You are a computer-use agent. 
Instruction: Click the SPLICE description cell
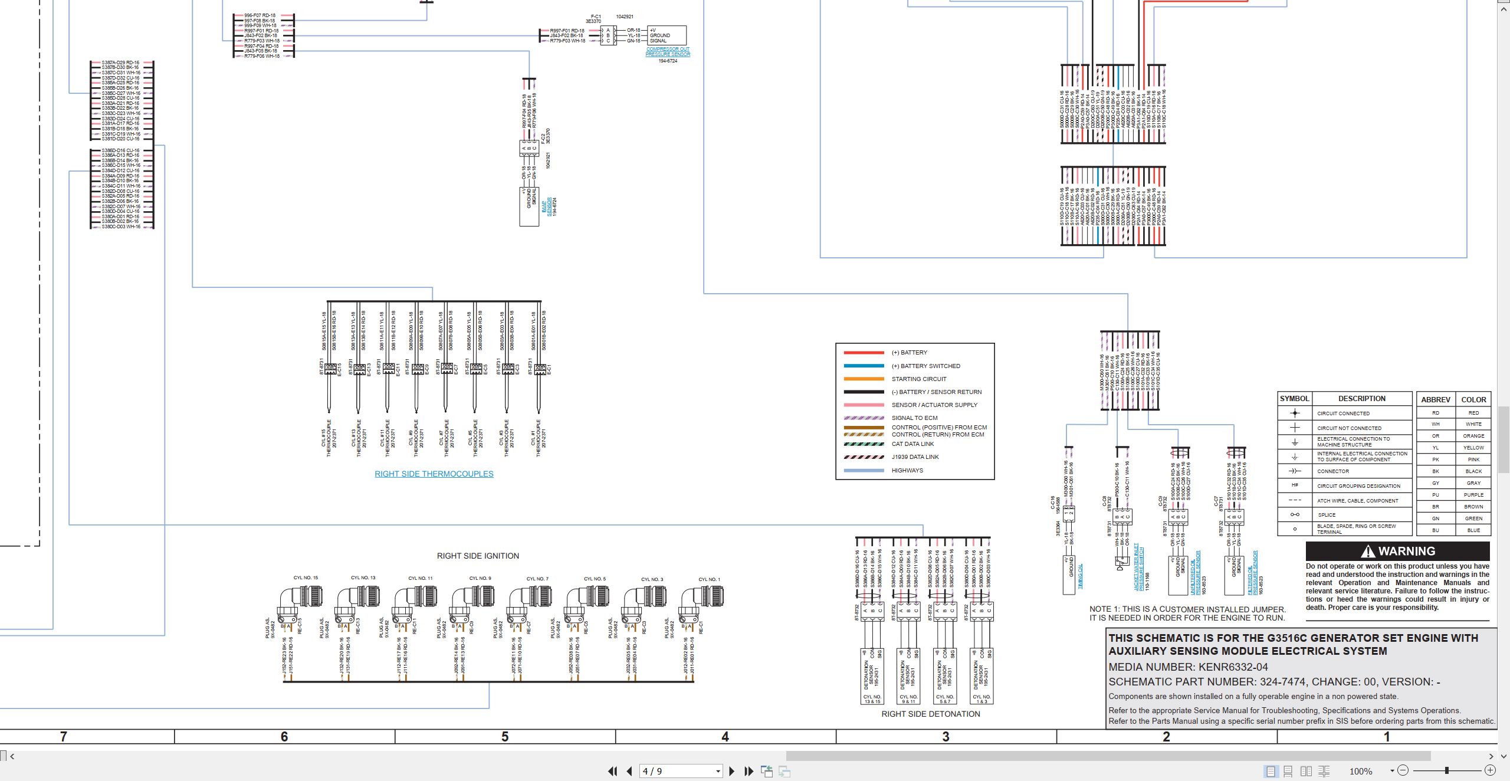(x=1361, y=515)
